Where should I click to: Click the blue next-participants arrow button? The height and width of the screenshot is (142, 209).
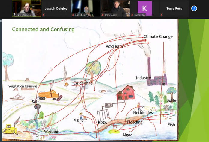(x=194, y=8)
